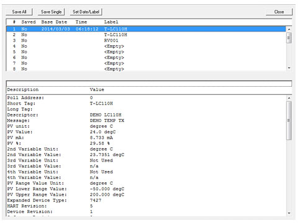Select the Long Tag row
The height and width of the screenshot is (223, 298).
(x=146, y=109)
